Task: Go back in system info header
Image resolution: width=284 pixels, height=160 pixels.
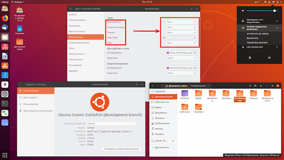Action: [x=20, y=84]
